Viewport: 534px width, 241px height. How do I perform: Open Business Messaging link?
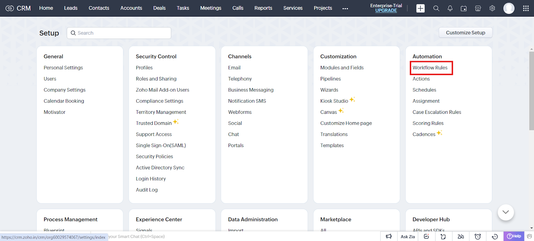(251, 90)
